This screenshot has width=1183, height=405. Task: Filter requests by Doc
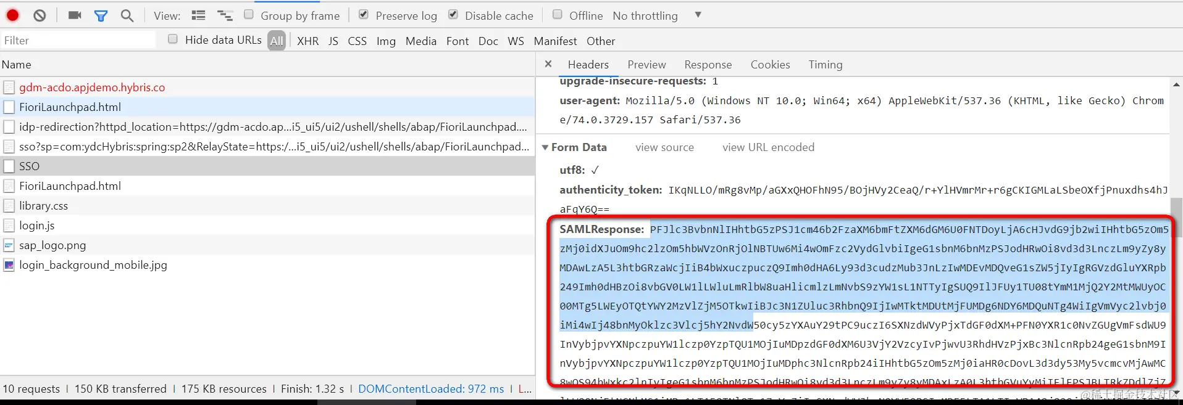[x=488, y=41]
